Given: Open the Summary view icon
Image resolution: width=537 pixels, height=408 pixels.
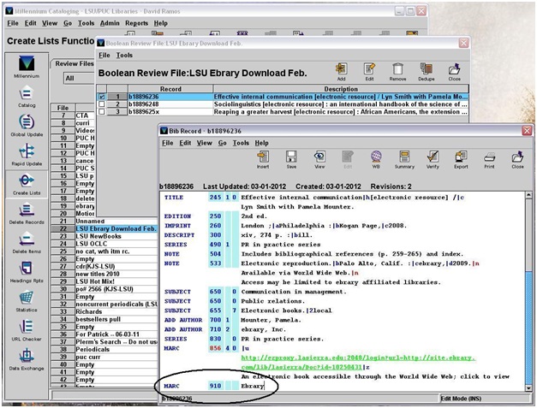Looking at the screenshot, I should coord(404,160).
